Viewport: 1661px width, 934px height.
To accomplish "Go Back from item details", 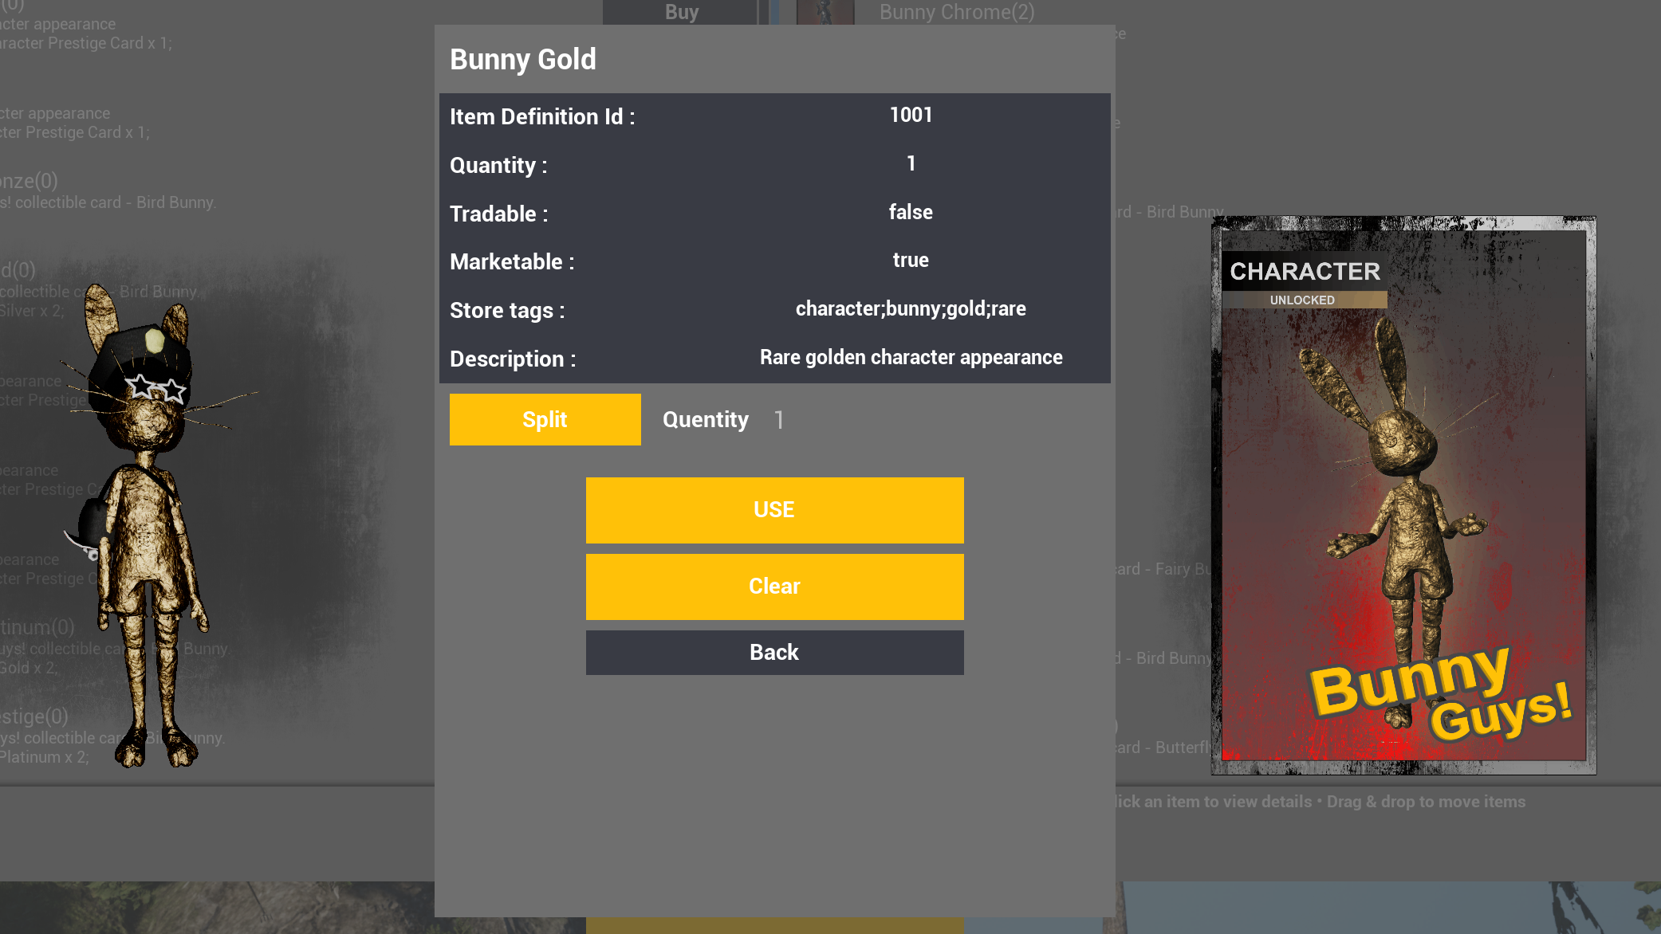I will (x=774, y=653).
